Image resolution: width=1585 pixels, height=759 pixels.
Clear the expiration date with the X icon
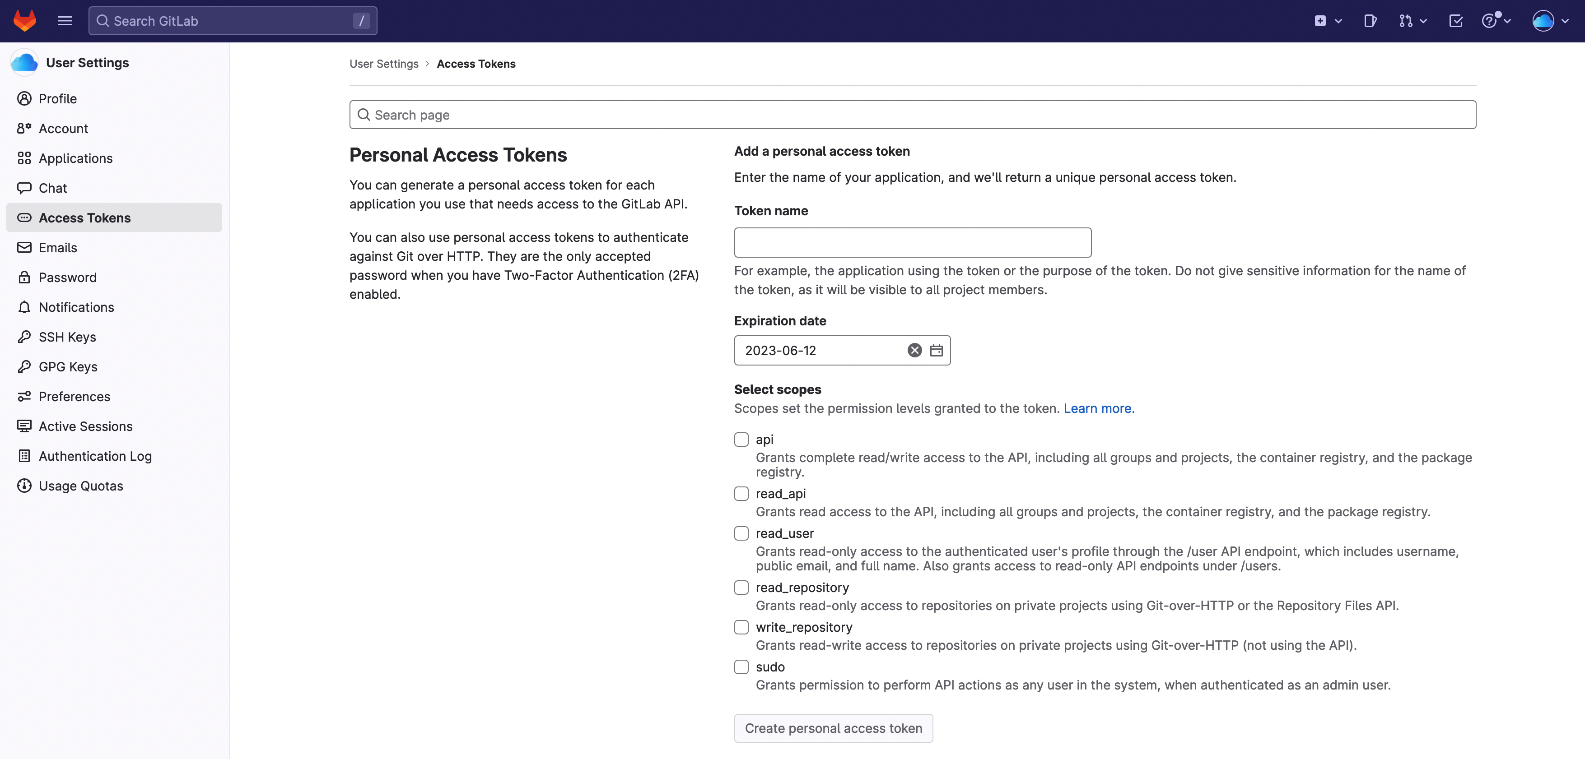pos(914,351)
